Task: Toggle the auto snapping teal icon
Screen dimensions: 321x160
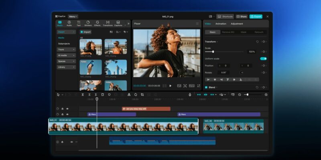Action: 205,95
